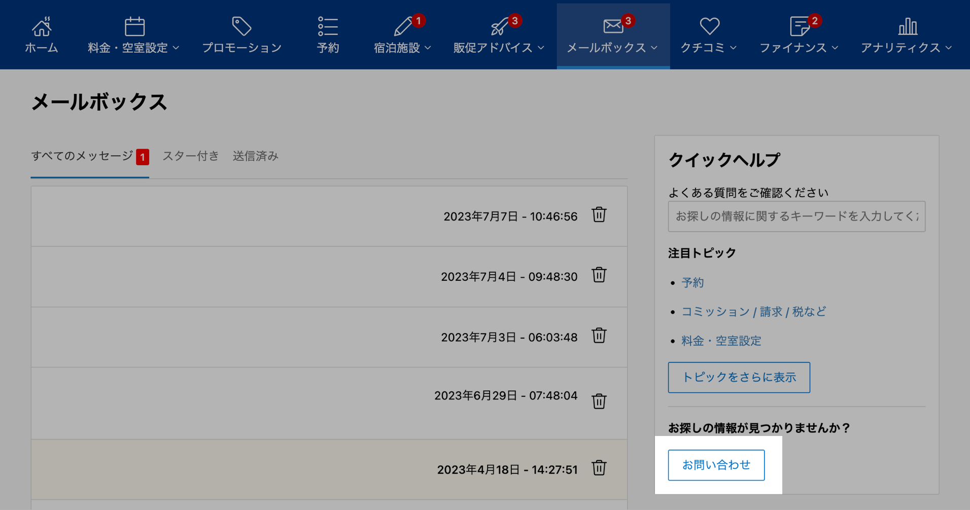Switch to the スター付き tab
970x510 pixels.
(190, 156)
